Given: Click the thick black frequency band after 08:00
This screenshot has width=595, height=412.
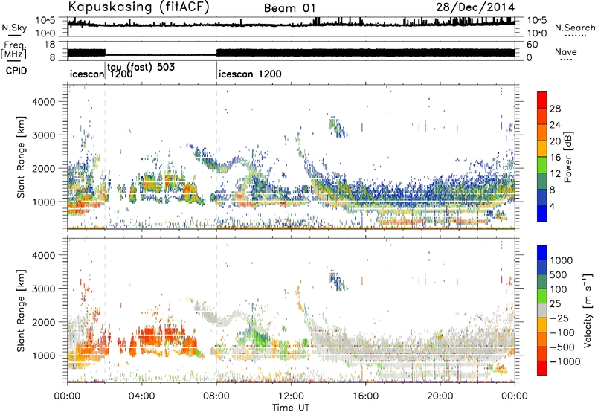Looking at the screenshot, I should click(366, 52).
